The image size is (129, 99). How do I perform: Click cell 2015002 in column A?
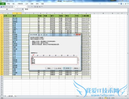[x=8, y=18]
